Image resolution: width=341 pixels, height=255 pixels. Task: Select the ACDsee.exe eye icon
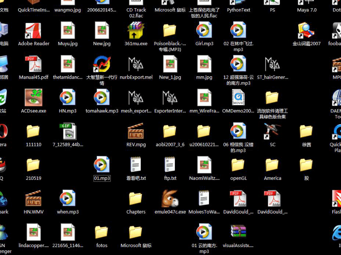pos(33,98)
